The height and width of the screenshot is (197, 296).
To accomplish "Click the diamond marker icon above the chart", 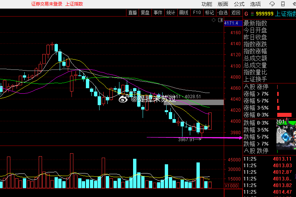I will pos(213,20).
